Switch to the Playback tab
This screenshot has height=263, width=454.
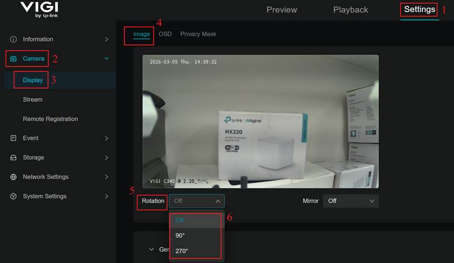pyautogui.click(x=351, y=9)
